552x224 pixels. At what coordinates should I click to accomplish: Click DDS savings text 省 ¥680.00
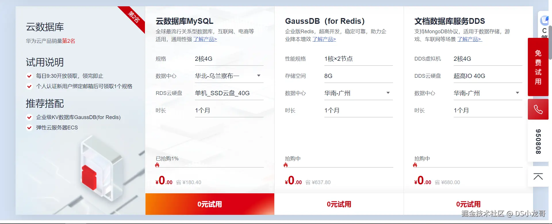coord(447,182)
